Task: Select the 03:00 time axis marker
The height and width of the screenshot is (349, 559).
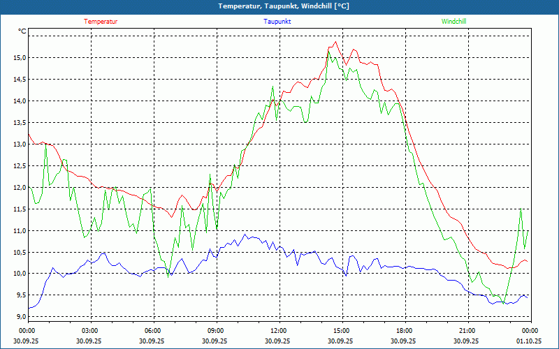Action: click(x=90, y=330)
